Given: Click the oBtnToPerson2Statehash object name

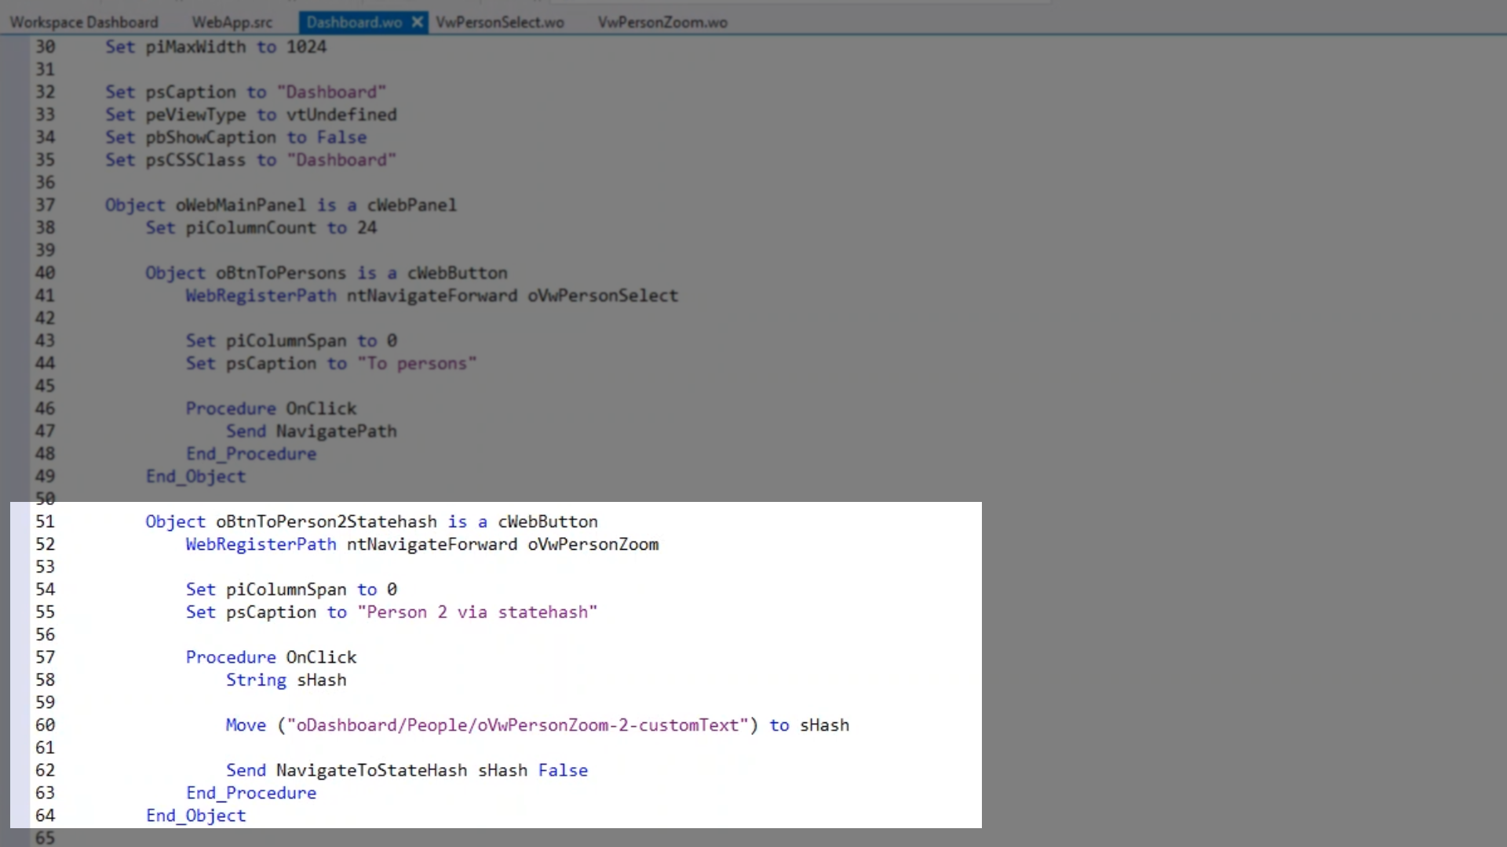Looking at the screenshot, I should tap(326, 522).
